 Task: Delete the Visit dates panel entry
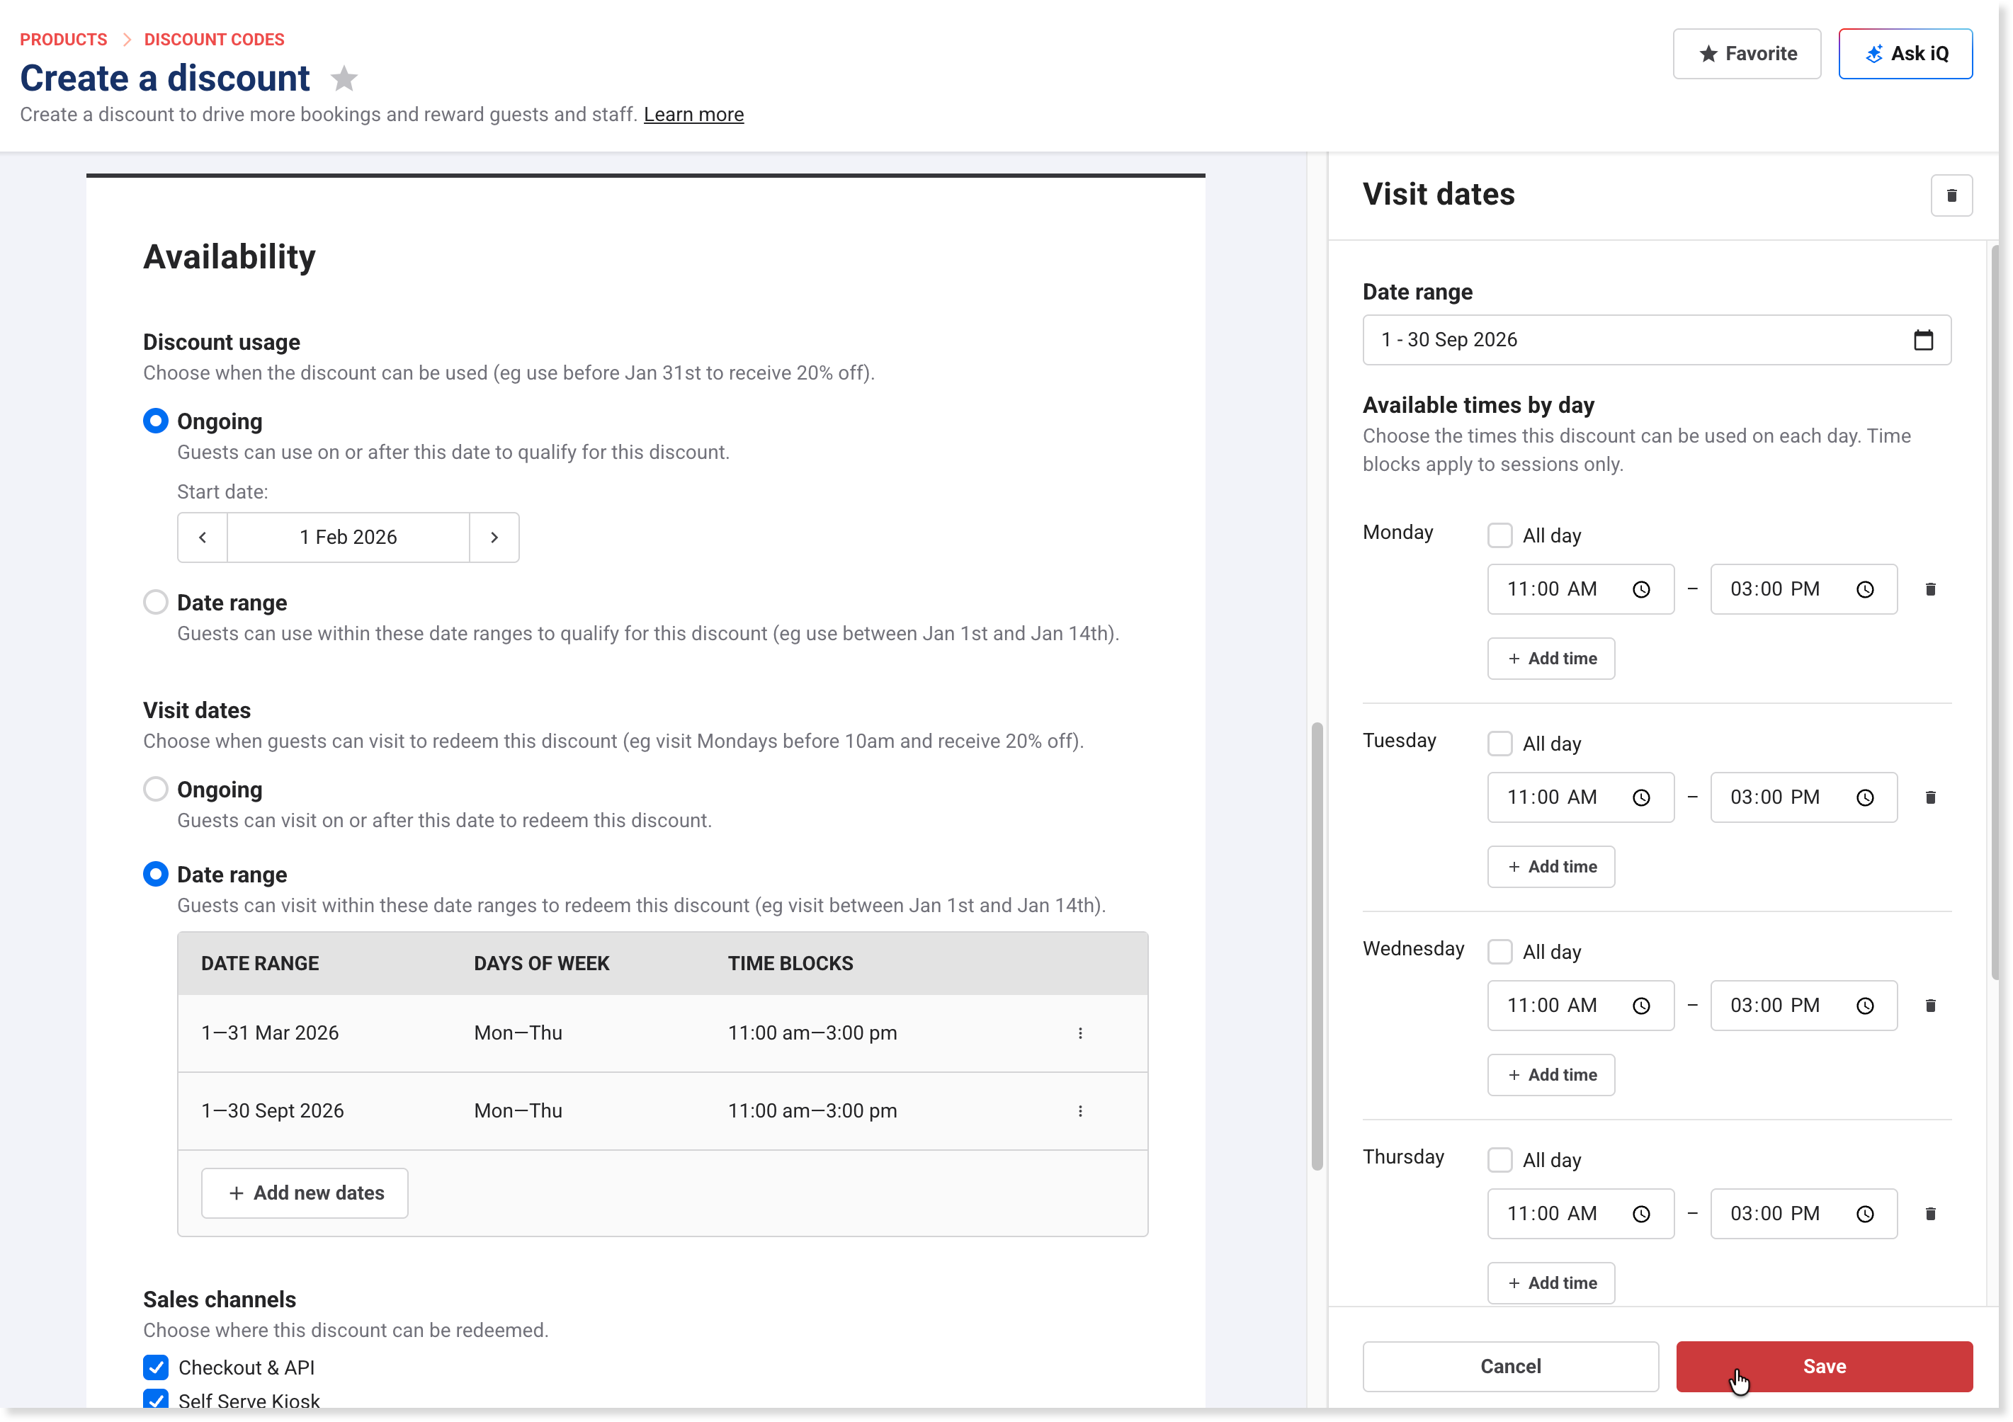(x=1951, y=195)
